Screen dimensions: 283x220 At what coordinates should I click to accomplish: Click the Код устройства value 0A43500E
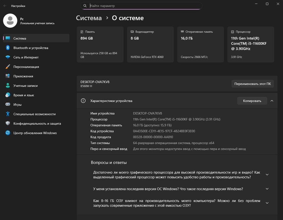coord(164,131)
